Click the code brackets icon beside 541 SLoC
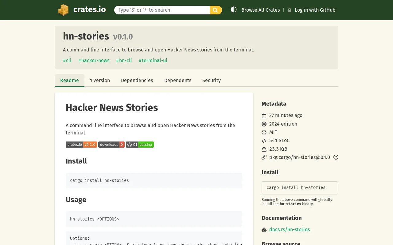This screenshot has width=393, height=245. 264,141
